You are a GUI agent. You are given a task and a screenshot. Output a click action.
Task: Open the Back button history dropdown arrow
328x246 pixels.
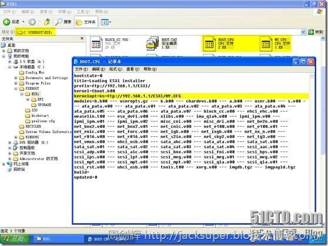point(24,22)
